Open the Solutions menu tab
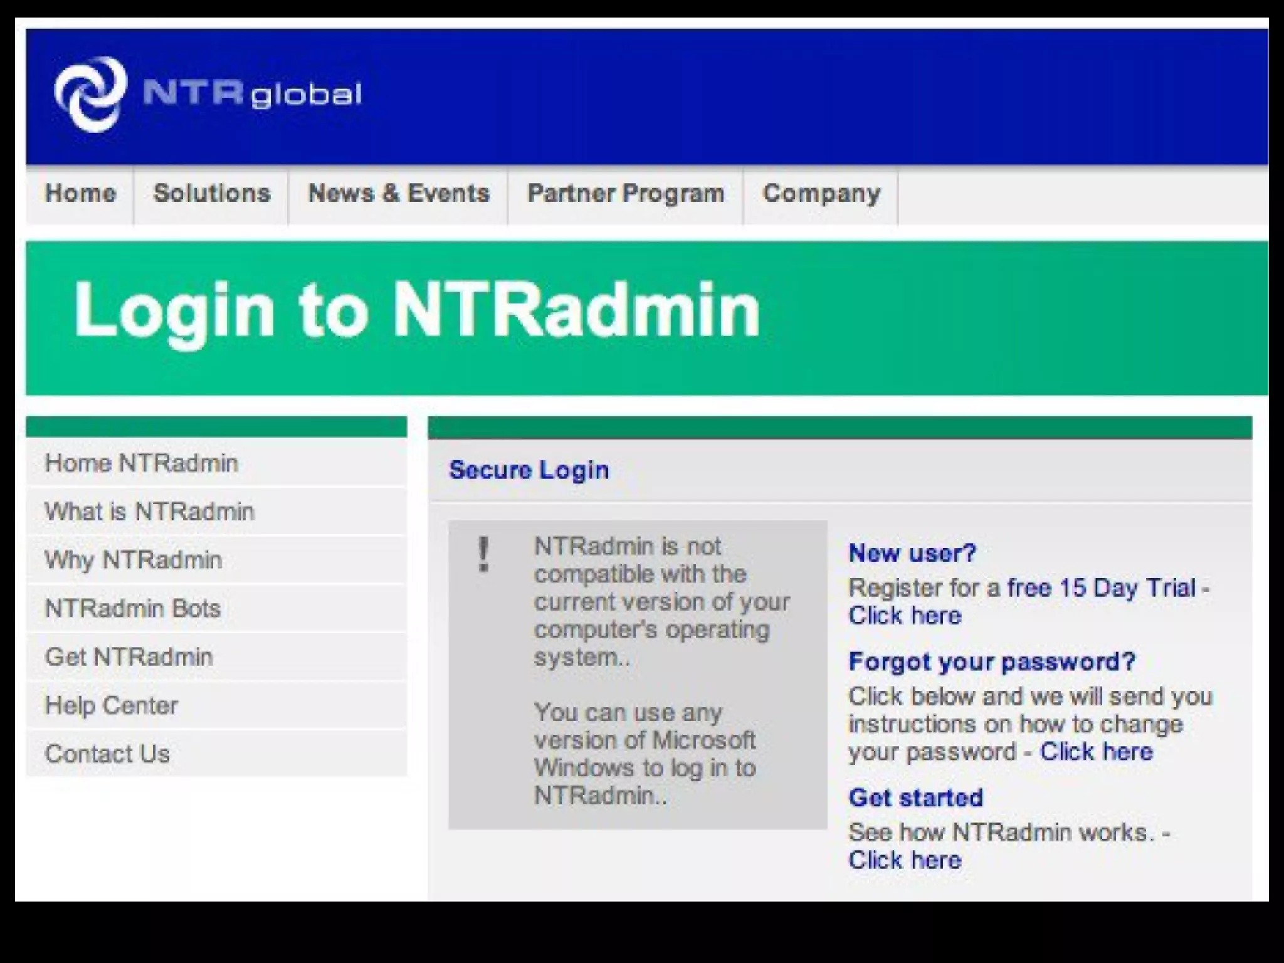 [212, 194]
